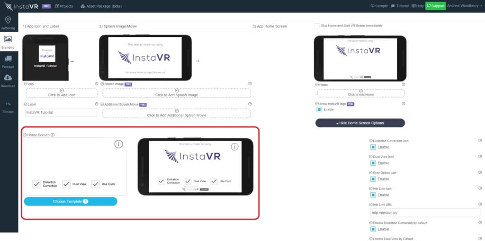Click '1) App Icon and Label' heading
485x241 pixels.
(41, 27)
